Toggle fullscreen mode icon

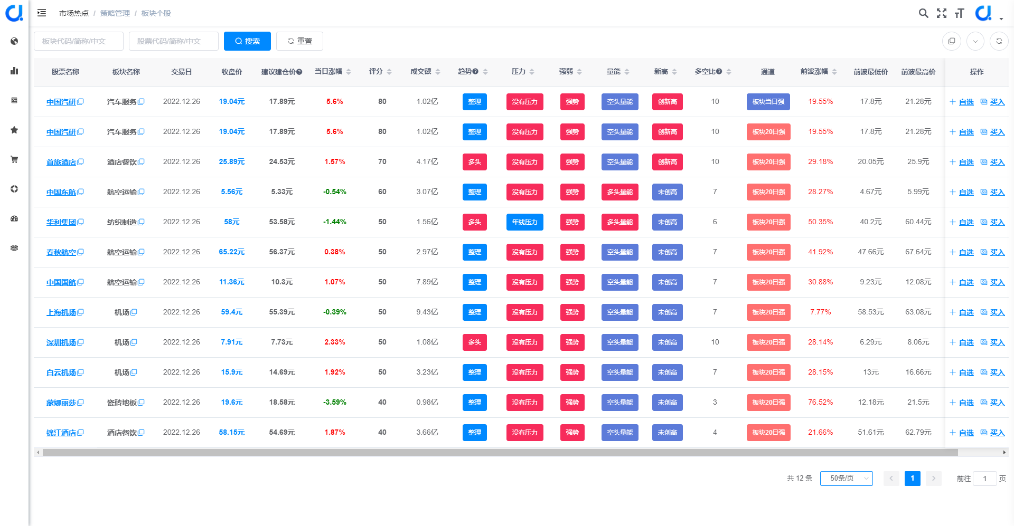942,13
